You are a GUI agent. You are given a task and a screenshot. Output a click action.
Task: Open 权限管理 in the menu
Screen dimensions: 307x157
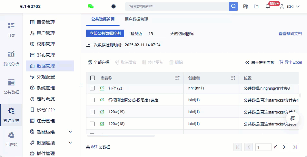(45, 44)
